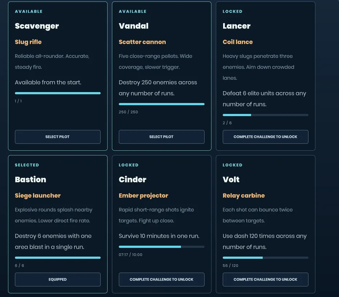Click Volt's Complete Challenge to Unlock button
This screenshot has width=339, height=297.
click(266, 280)
